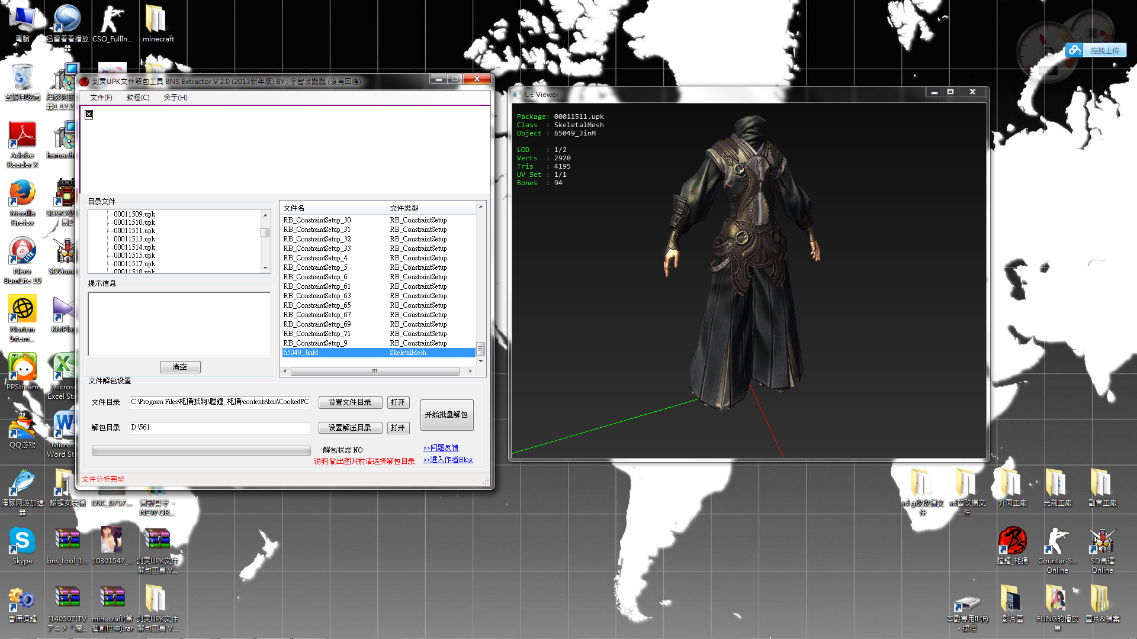Open the 进入作者Blog link
Screen dimensions: 1137x639
(x=448, y=460)
